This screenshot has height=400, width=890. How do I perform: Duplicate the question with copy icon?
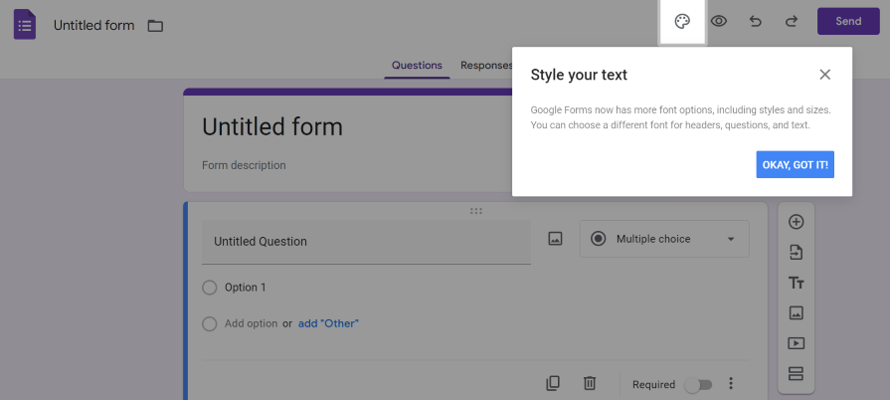click(x=553, y=384)
